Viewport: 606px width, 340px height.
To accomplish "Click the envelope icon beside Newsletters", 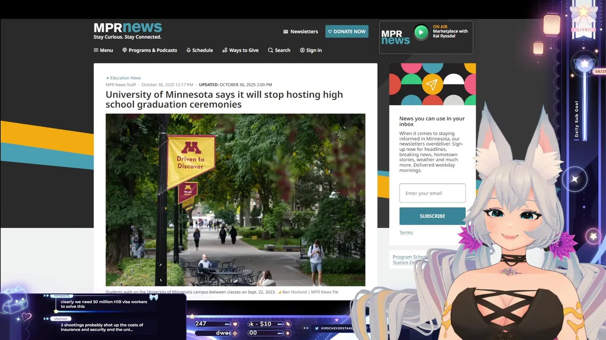I will [285, 32].
